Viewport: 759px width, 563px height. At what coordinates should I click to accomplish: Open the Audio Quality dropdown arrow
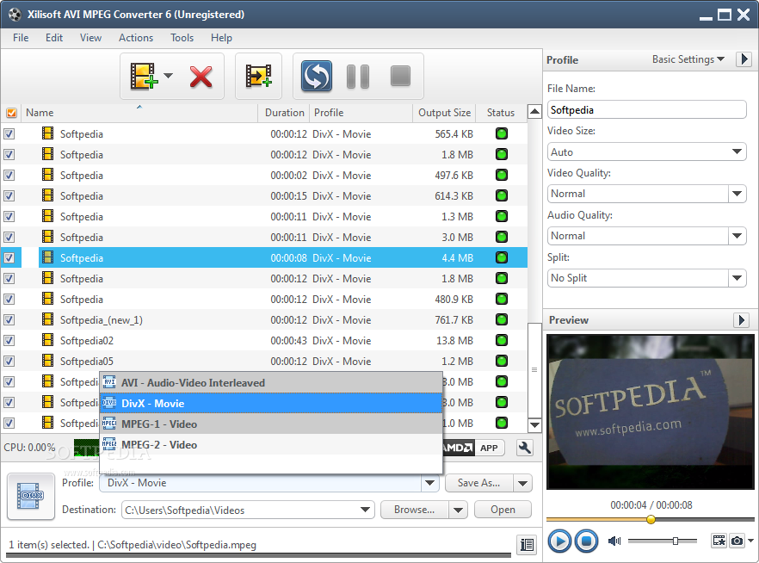[737, 236]
